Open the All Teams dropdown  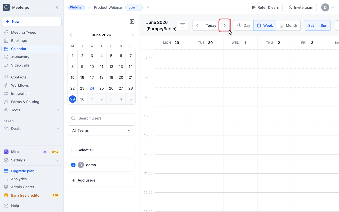click(x=102, y=130)
